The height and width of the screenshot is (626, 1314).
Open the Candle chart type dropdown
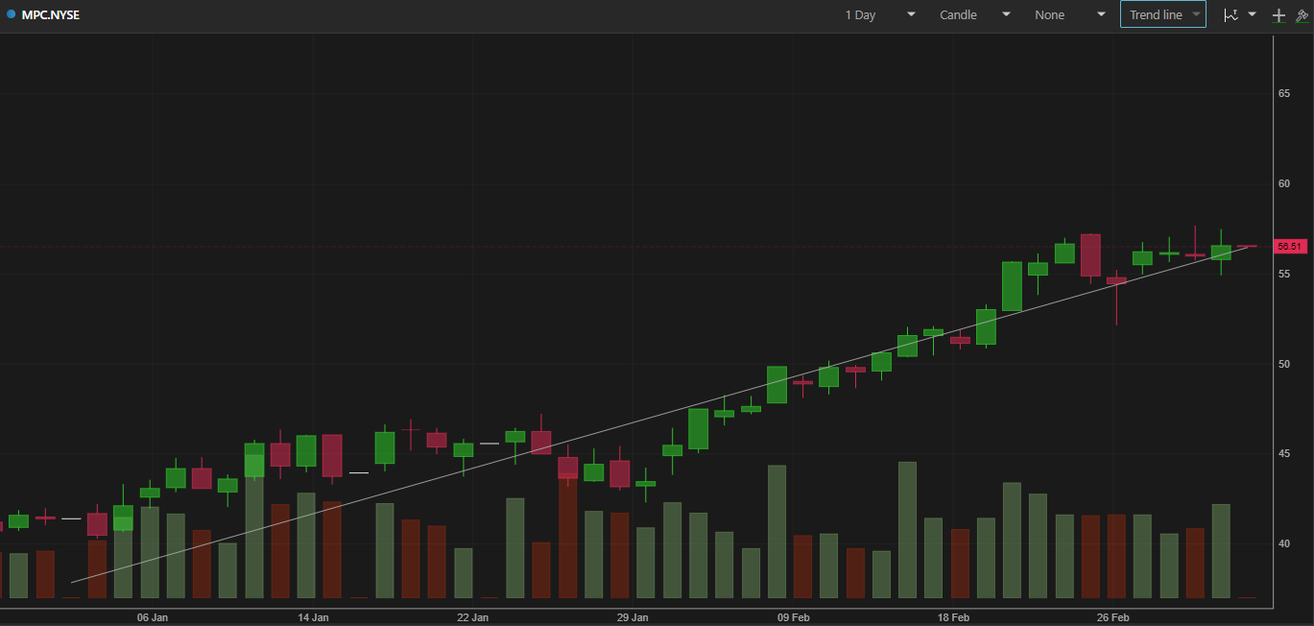974,14
